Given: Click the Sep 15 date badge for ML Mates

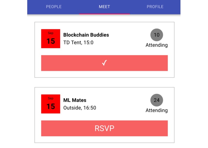Looking at the screenshot, I should tap(51, 104).
